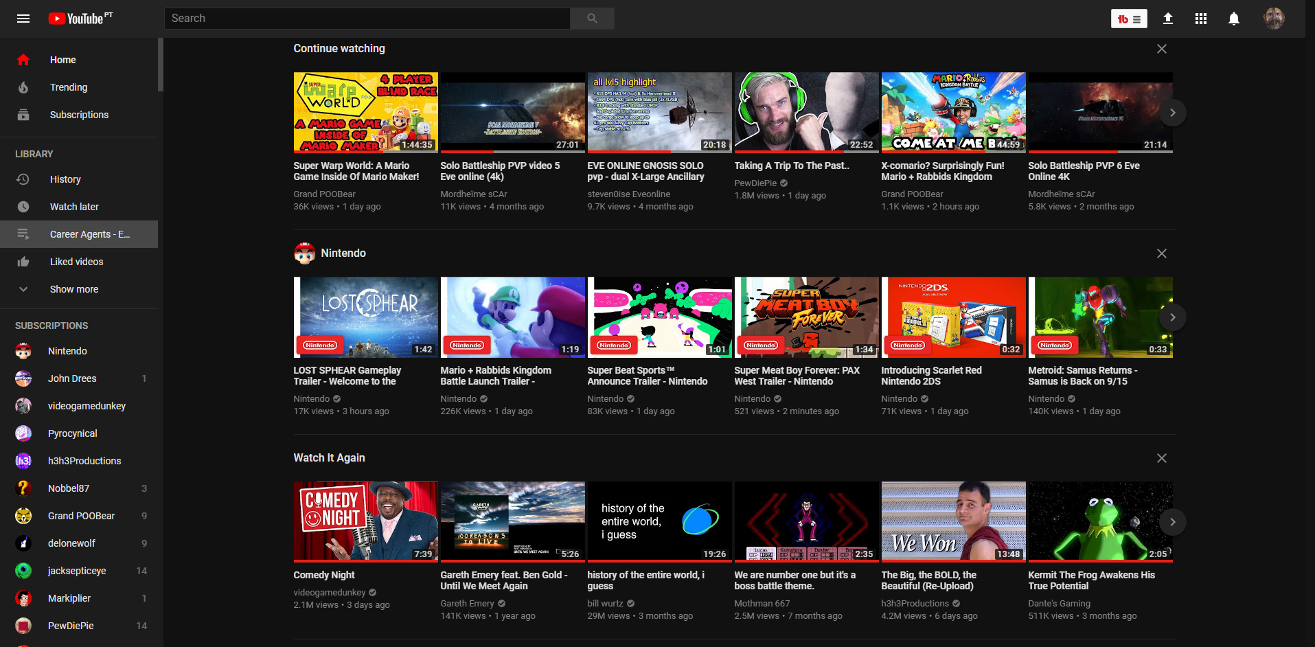Open the hamburger guide menu
1315x647 pixels.
click(x=23, y=19)
